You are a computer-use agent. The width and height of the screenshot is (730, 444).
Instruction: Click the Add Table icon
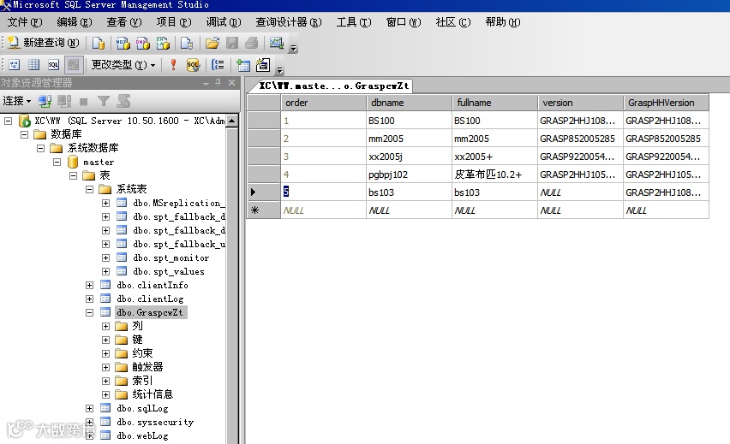(x=243, y=65)
